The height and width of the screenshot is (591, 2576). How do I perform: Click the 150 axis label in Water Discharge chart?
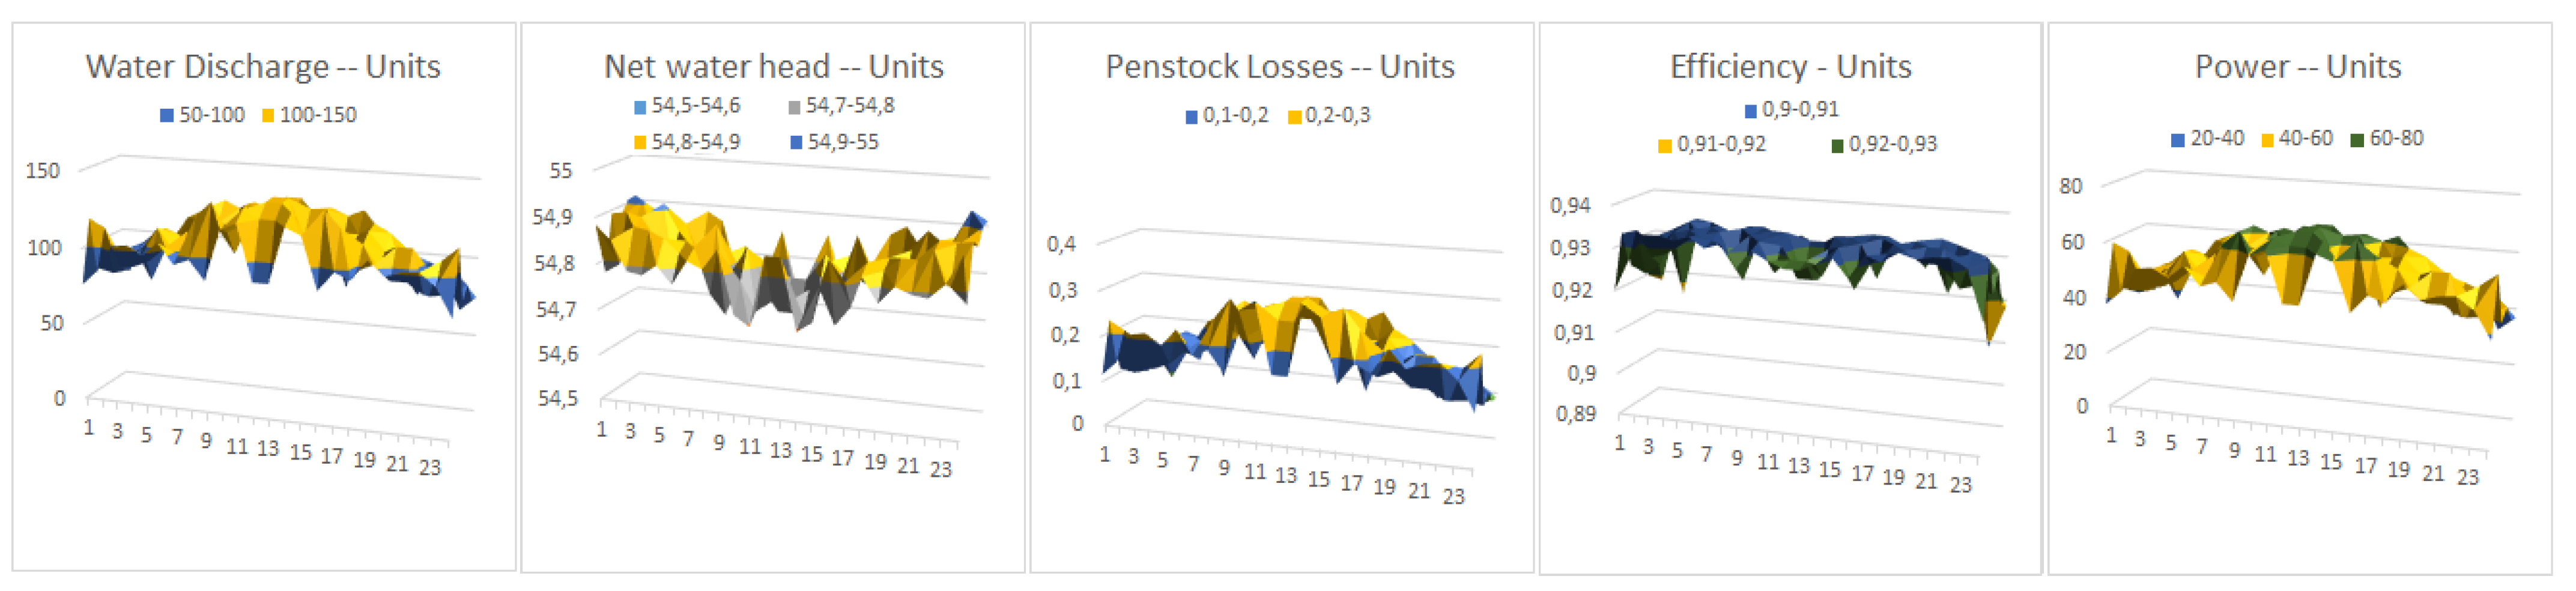(43, 171)
